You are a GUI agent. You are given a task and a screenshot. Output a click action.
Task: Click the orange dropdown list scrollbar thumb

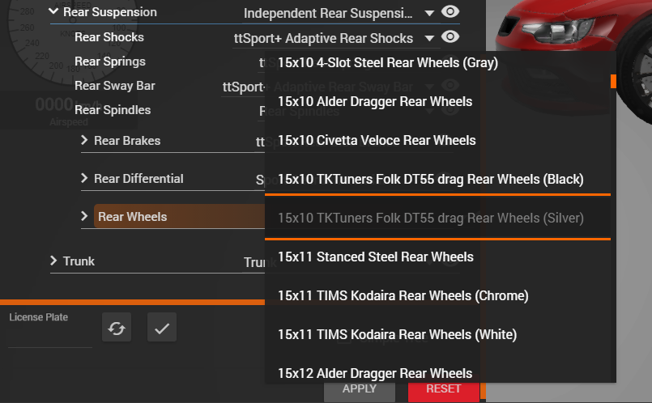(613, 82)
